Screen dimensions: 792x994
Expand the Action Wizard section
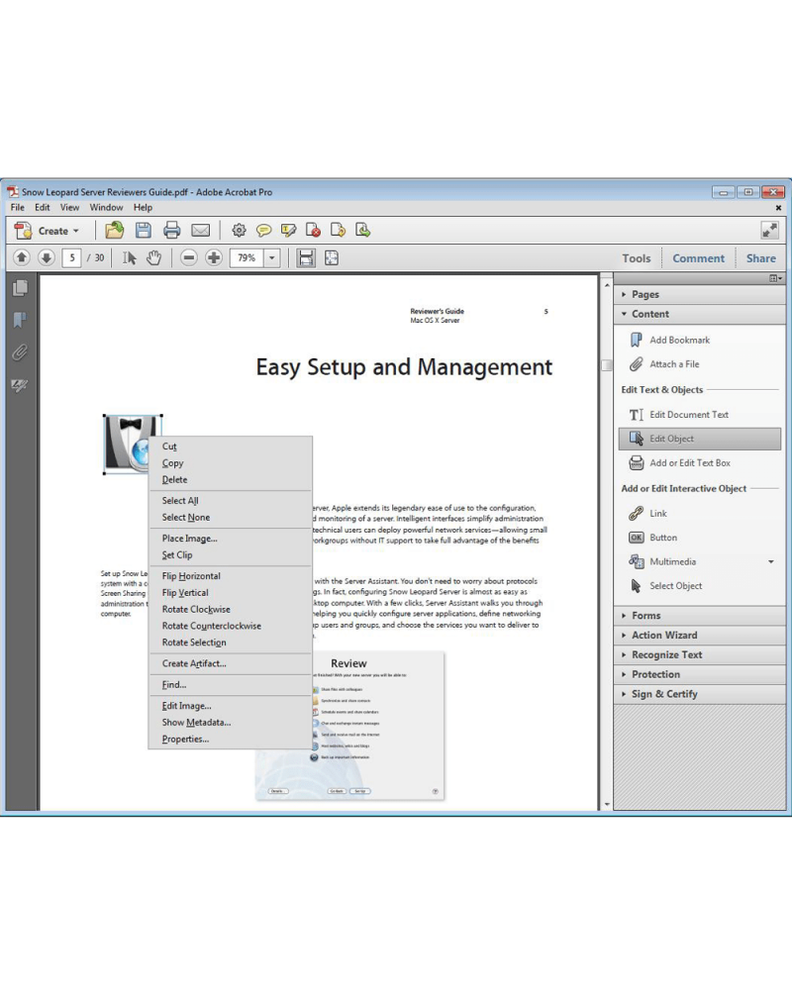[699, 636]
